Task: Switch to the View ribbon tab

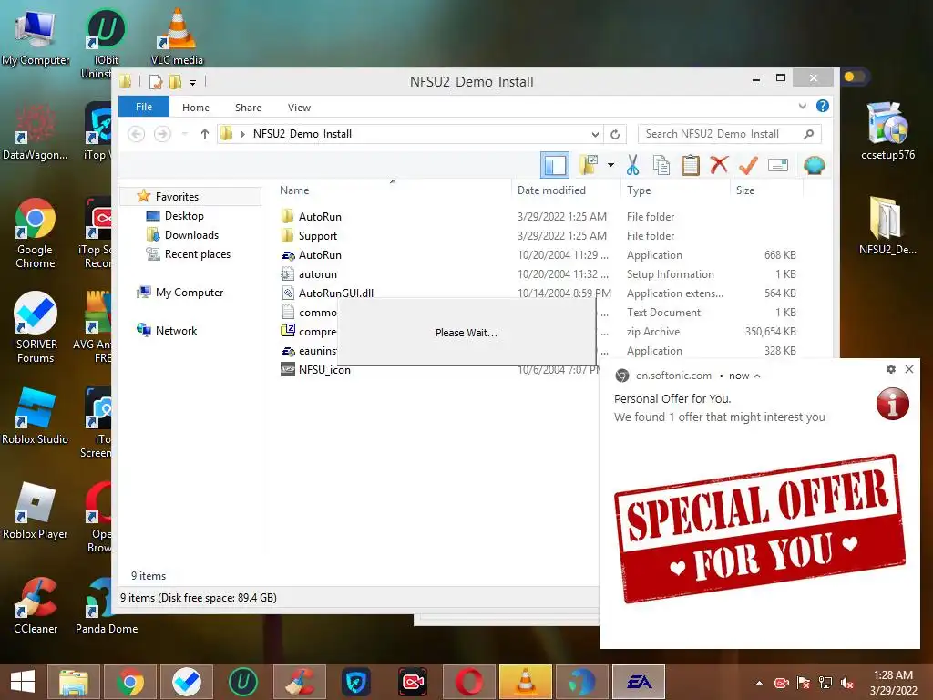Action: click(x=299, y=108)
